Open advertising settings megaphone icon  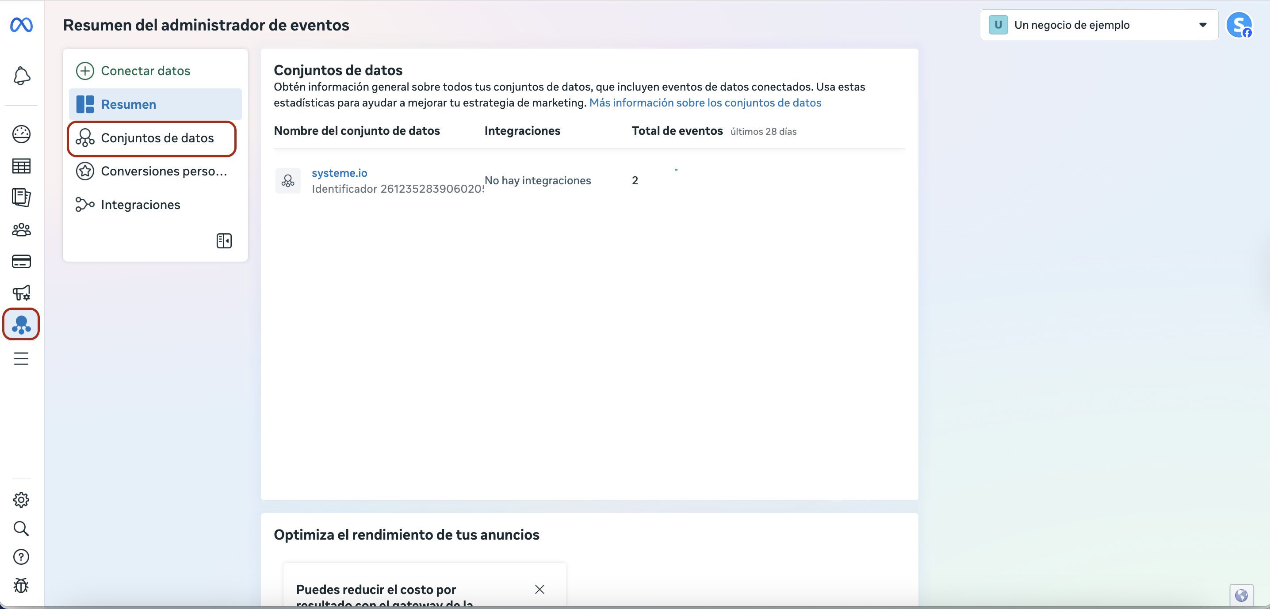coord(21,293)
